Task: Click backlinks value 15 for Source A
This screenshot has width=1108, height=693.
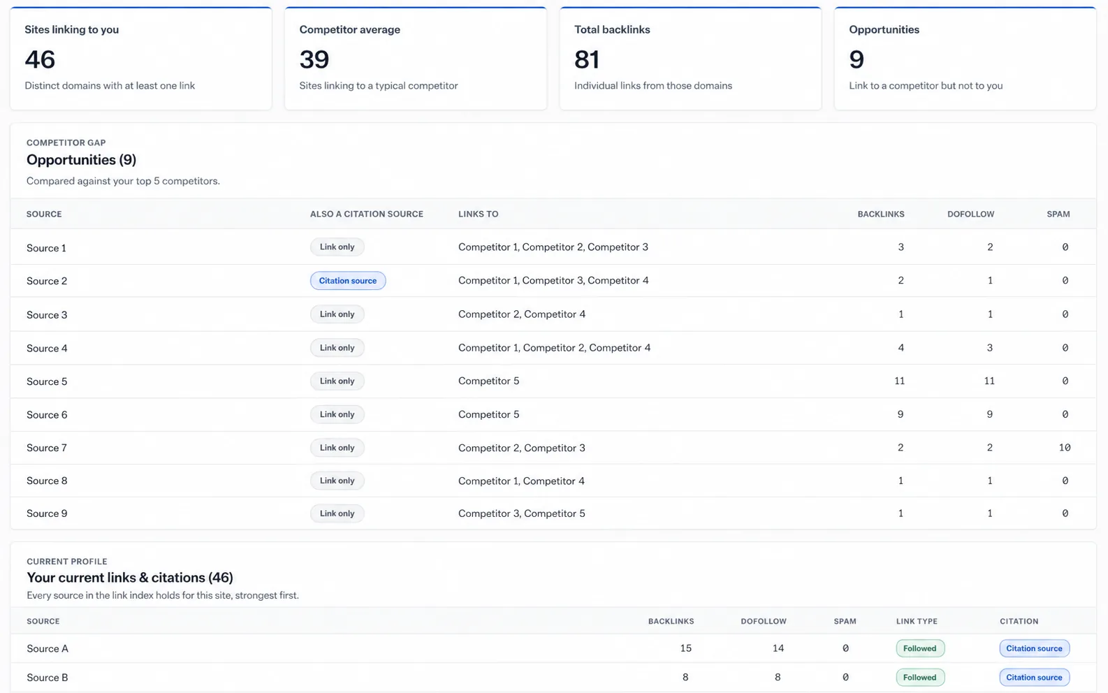Action: point(685,648)
